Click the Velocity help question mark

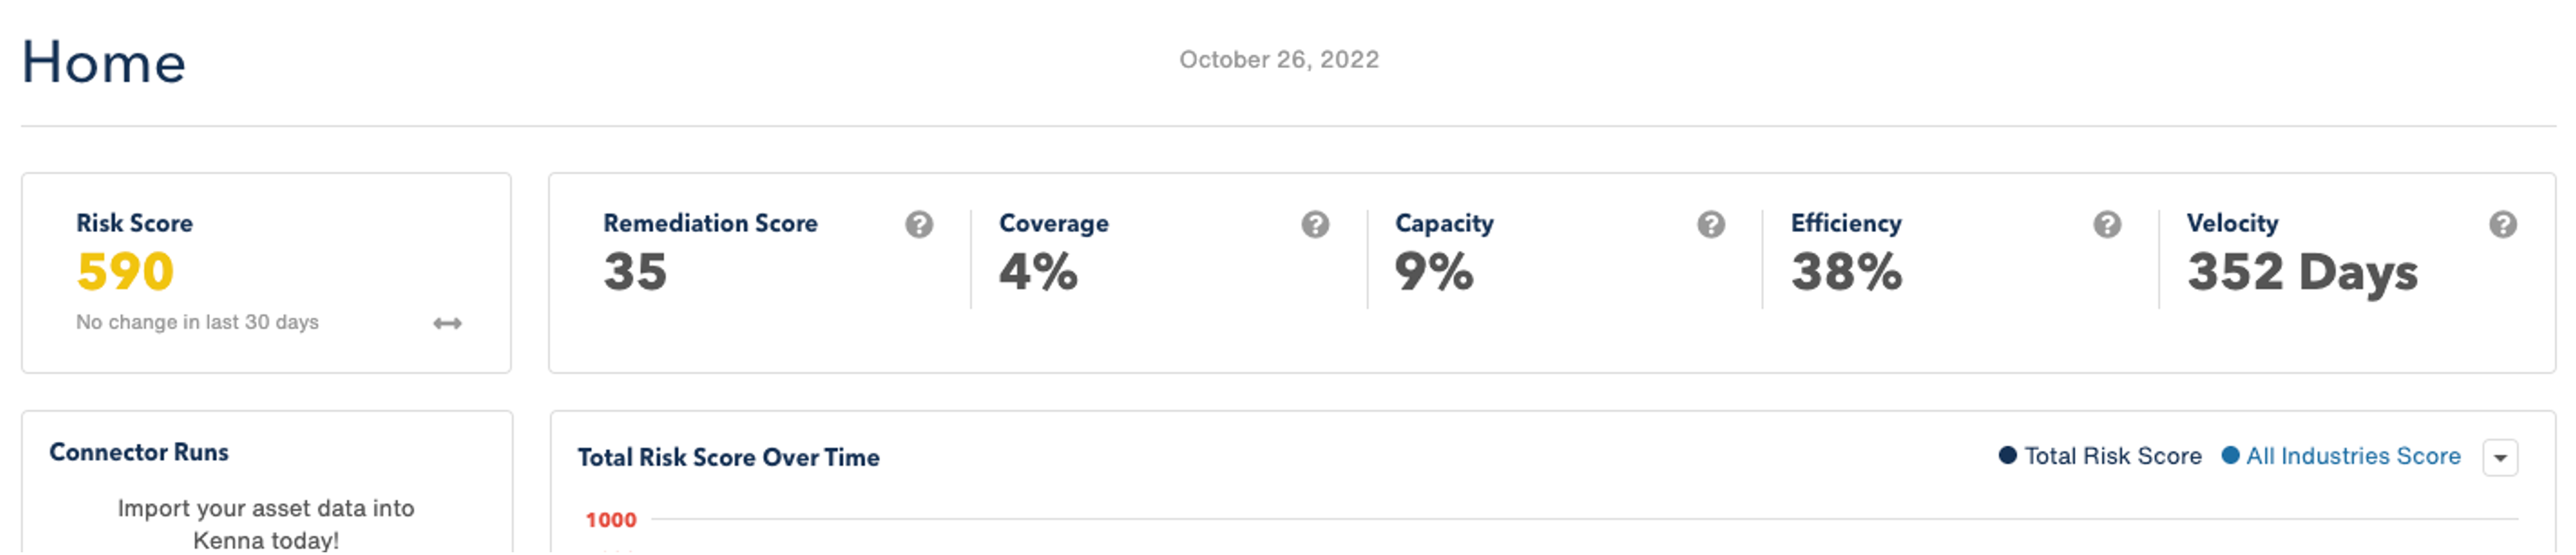pyautogui.click(x=2503, y=225)
